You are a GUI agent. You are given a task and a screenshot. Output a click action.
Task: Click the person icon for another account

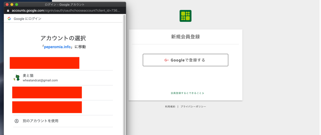(17, 121)
